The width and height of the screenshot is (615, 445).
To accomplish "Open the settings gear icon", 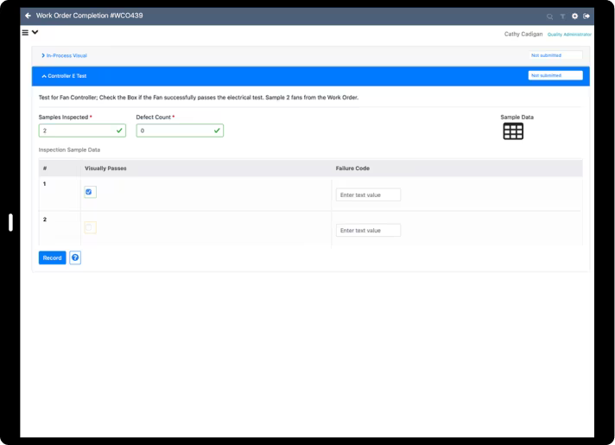I will point(574,16).
